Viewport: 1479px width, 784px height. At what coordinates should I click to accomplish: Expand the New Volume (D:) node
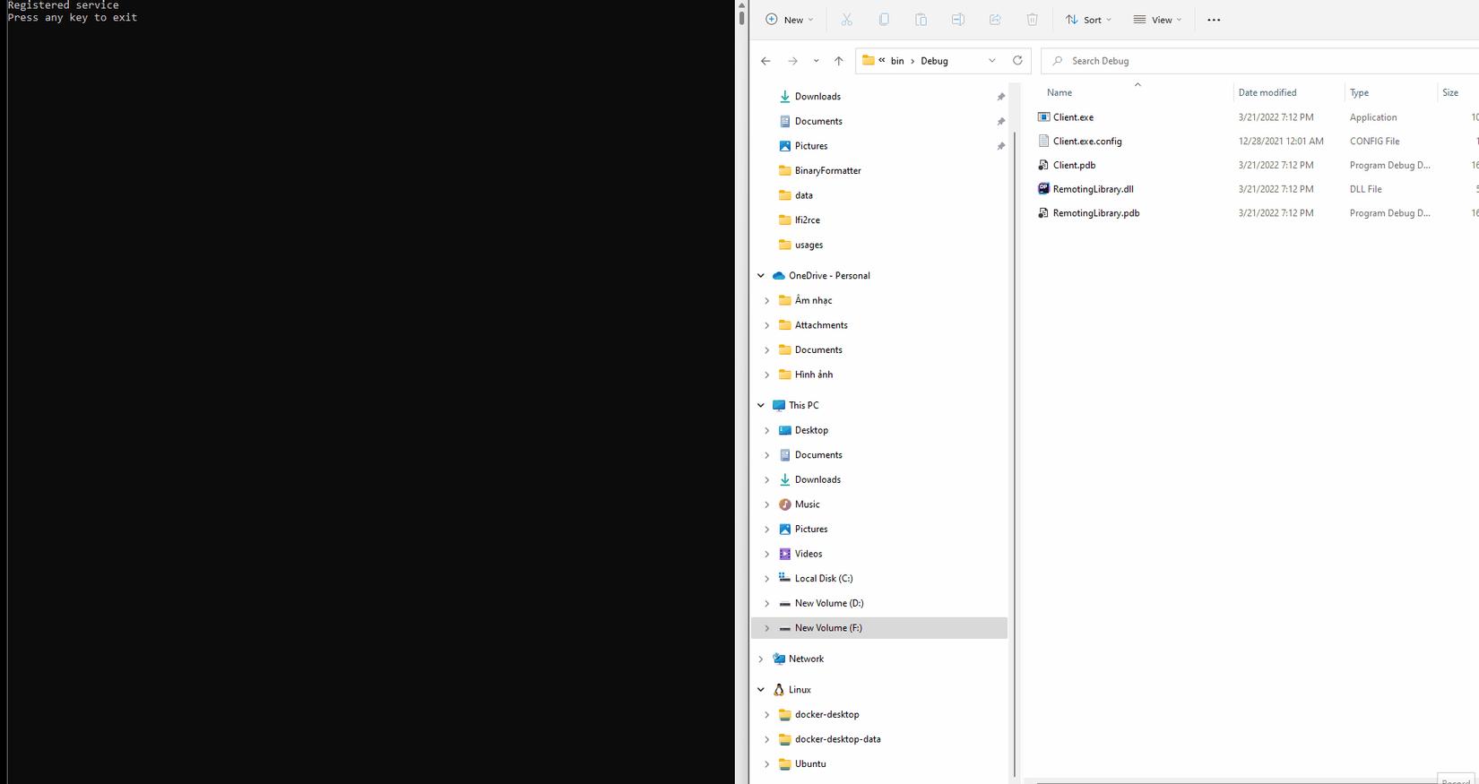pyautogui.click(x=767, y=603)
